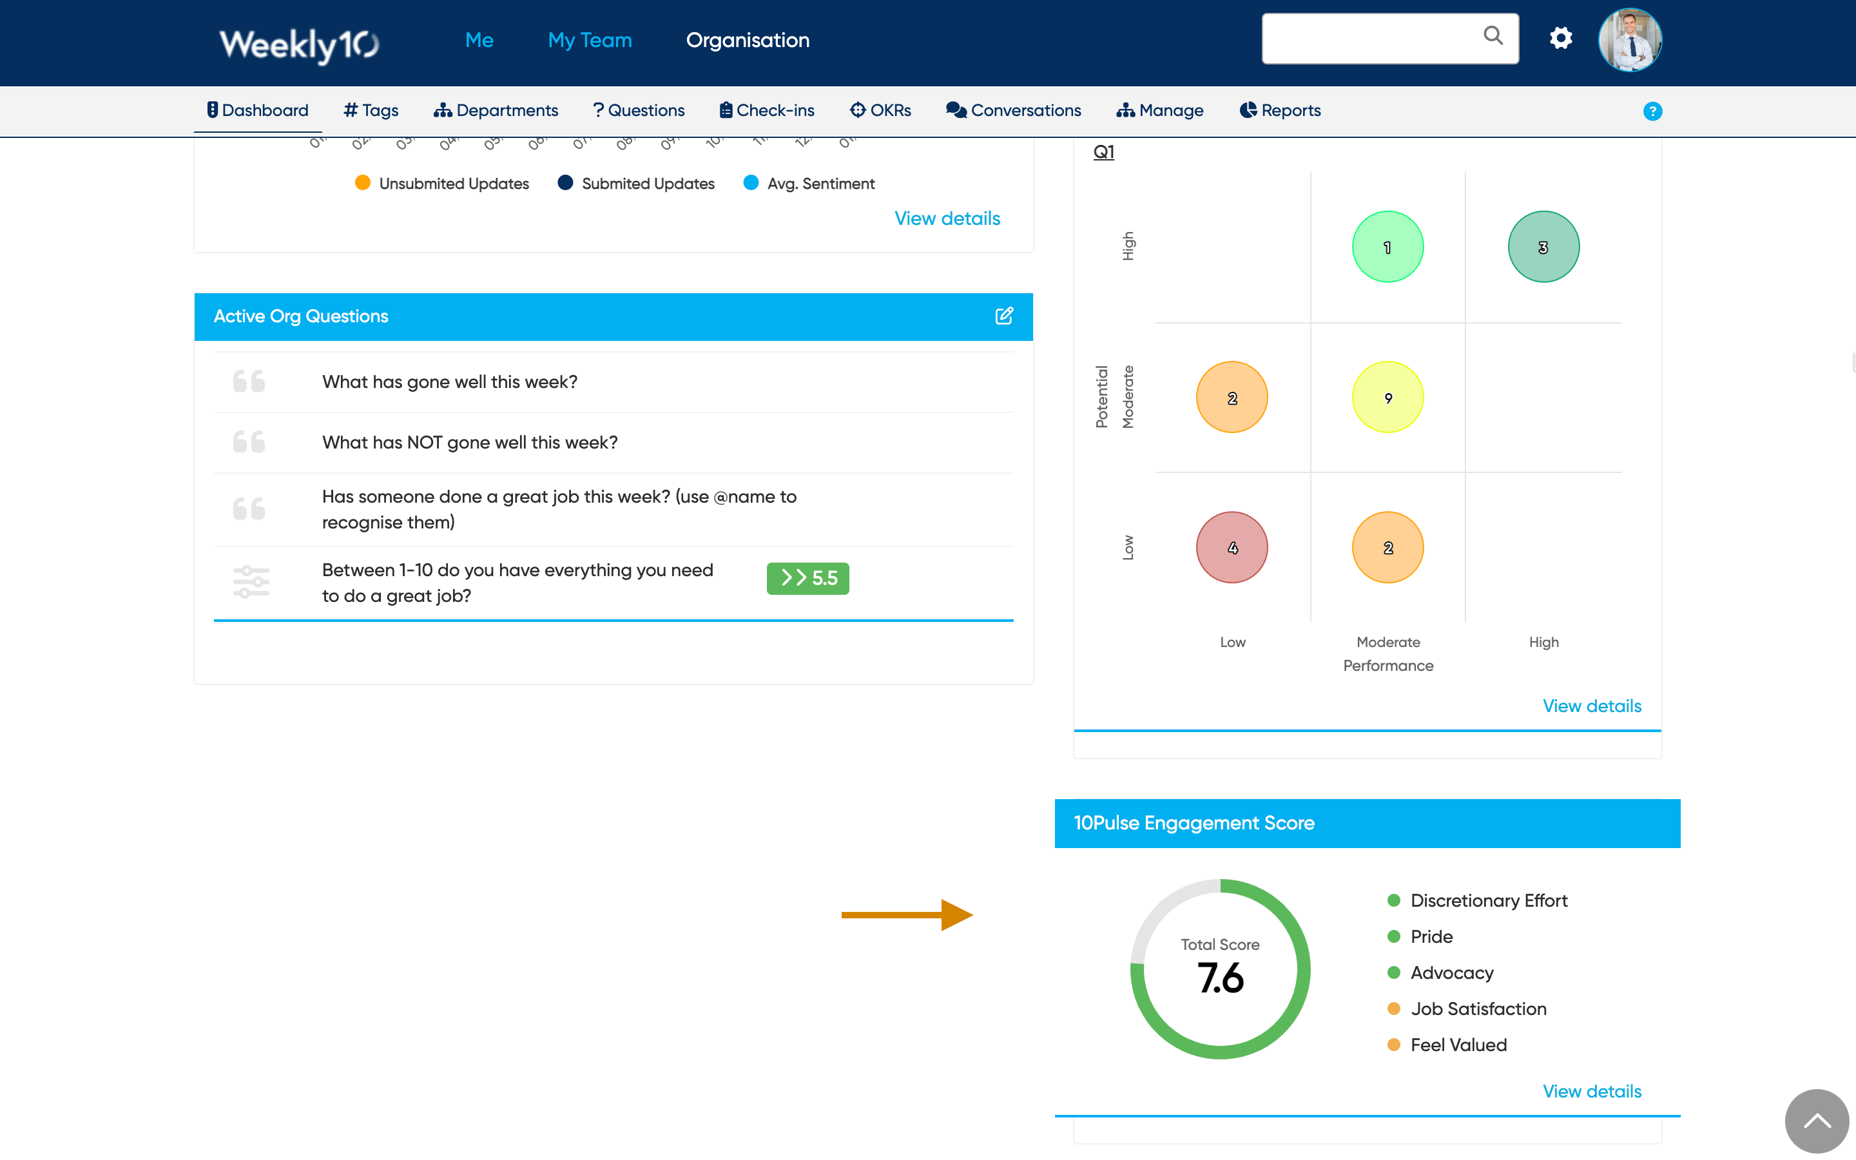Click the yellow bubble showing 9
Screen dimensions: 1856x1160
[x=1387, y=398]
